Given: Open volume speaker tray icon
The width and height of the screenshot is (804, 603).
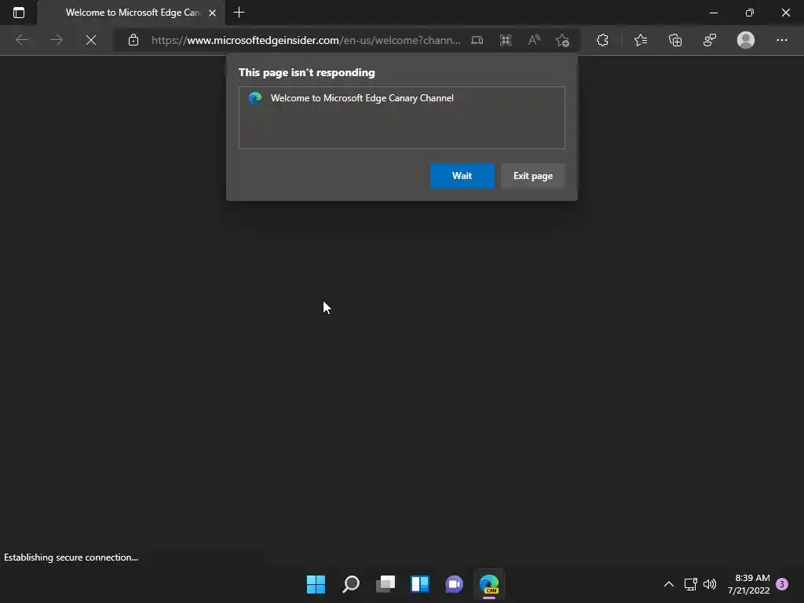Looking at the screenshot, I should (710, 584).
